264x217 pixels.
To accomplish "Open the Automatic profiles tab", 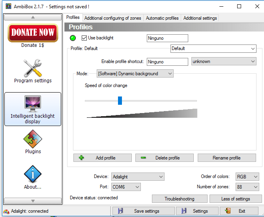I will coord(162,18).
